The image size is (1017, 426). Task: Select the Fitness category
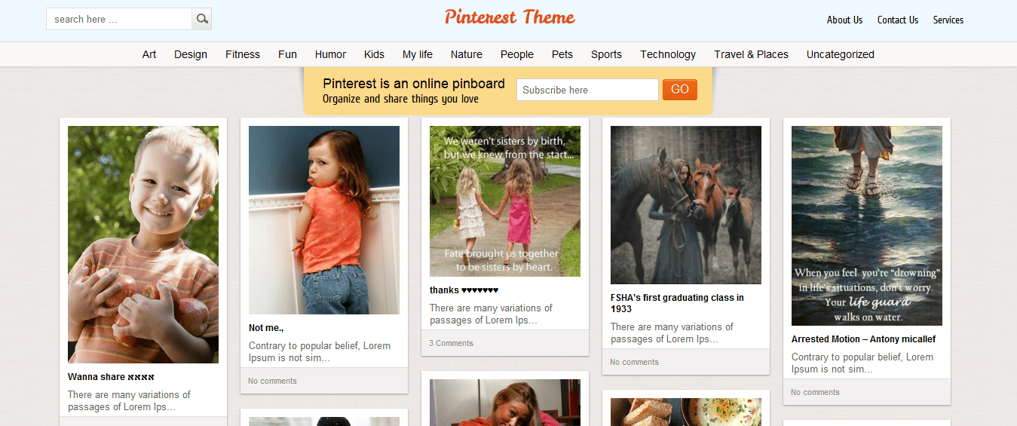click(243, 54)
